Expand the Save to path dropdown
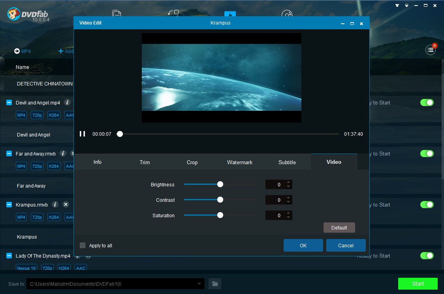Viewport: 444px width, 294px height. 199,283
